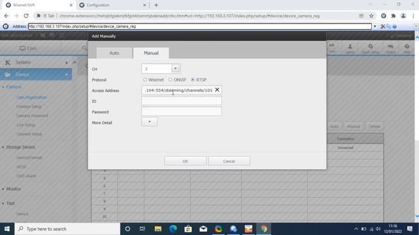The height and width of the screenshot is (235, 419).
Task: Open Device/Format page
Action: [x=29, y=157]
